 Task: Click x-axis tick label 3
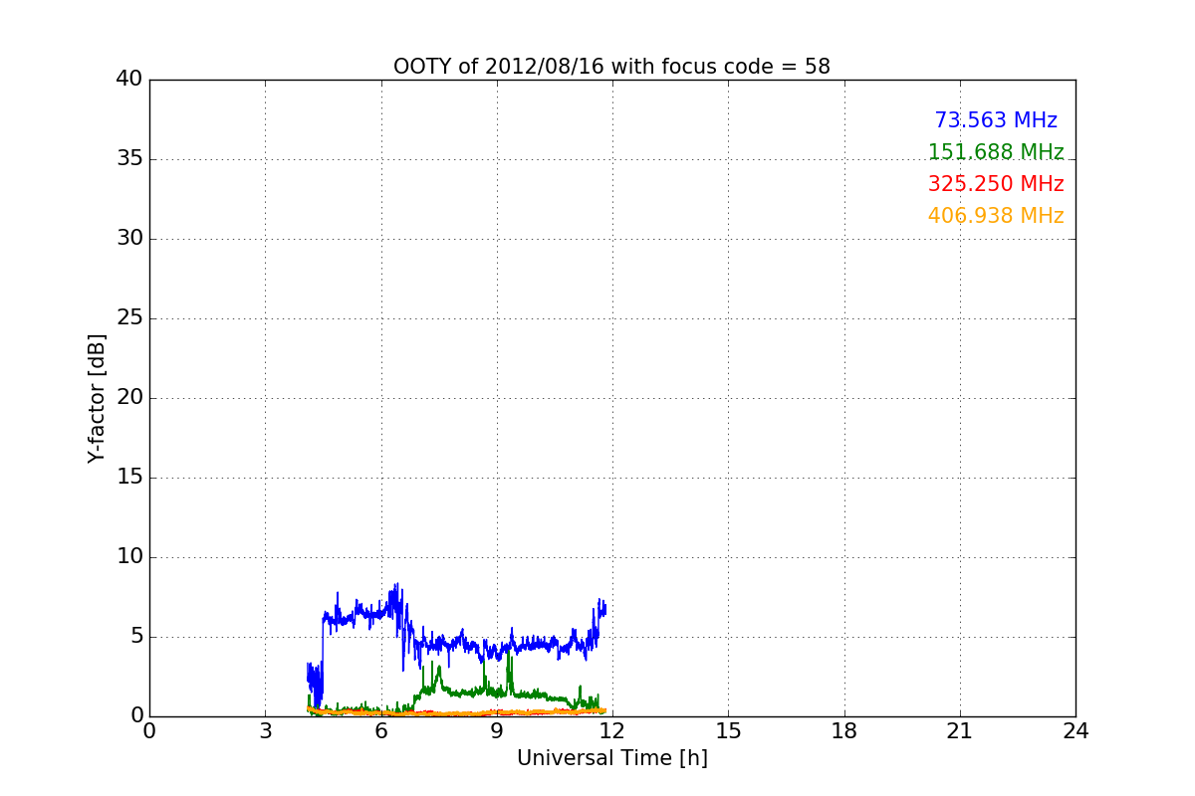click(x=265, y=731)
